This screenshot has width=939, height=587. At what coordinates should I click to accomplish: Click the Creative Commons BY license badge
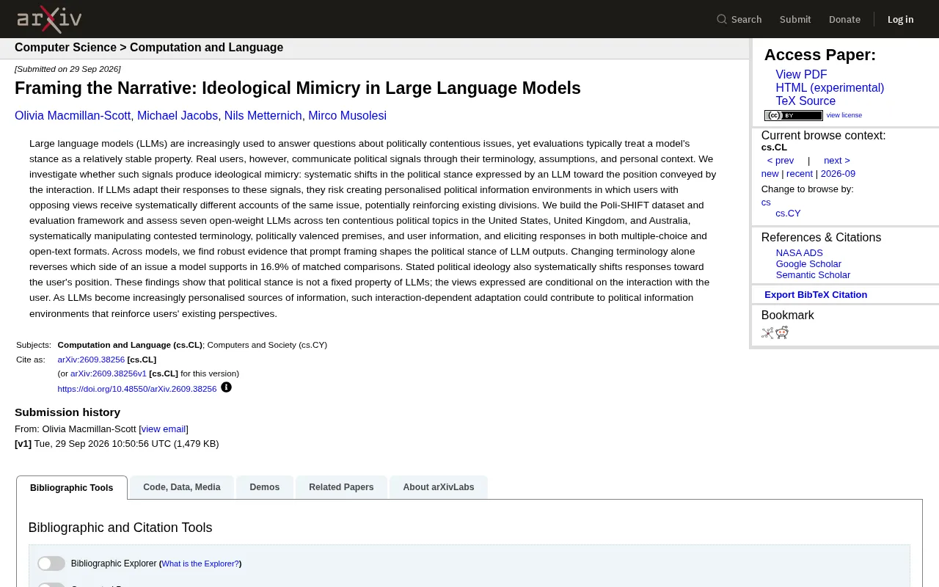(x=793, y=115)
